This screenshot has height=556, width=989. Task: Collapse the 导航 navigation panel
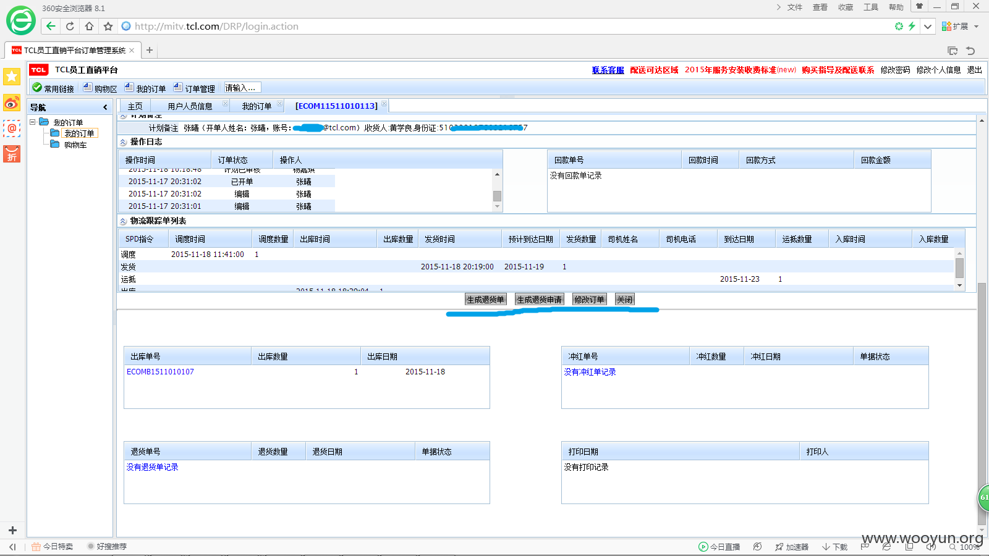[x=105, y=107]
